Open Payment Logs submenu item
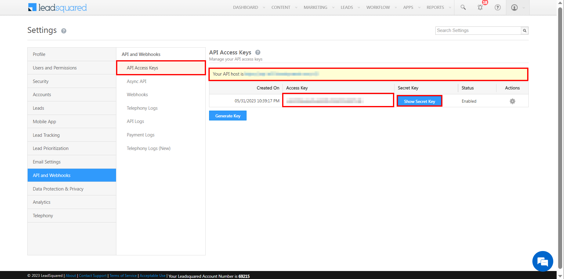This screenshot has height=279, width=564. tap(141, 135)
